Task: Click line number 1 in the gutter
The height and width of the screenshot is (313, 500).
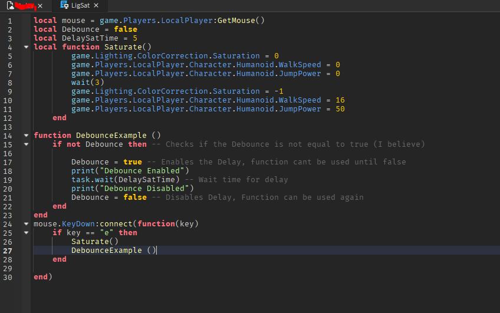Action: coord(9,20)
